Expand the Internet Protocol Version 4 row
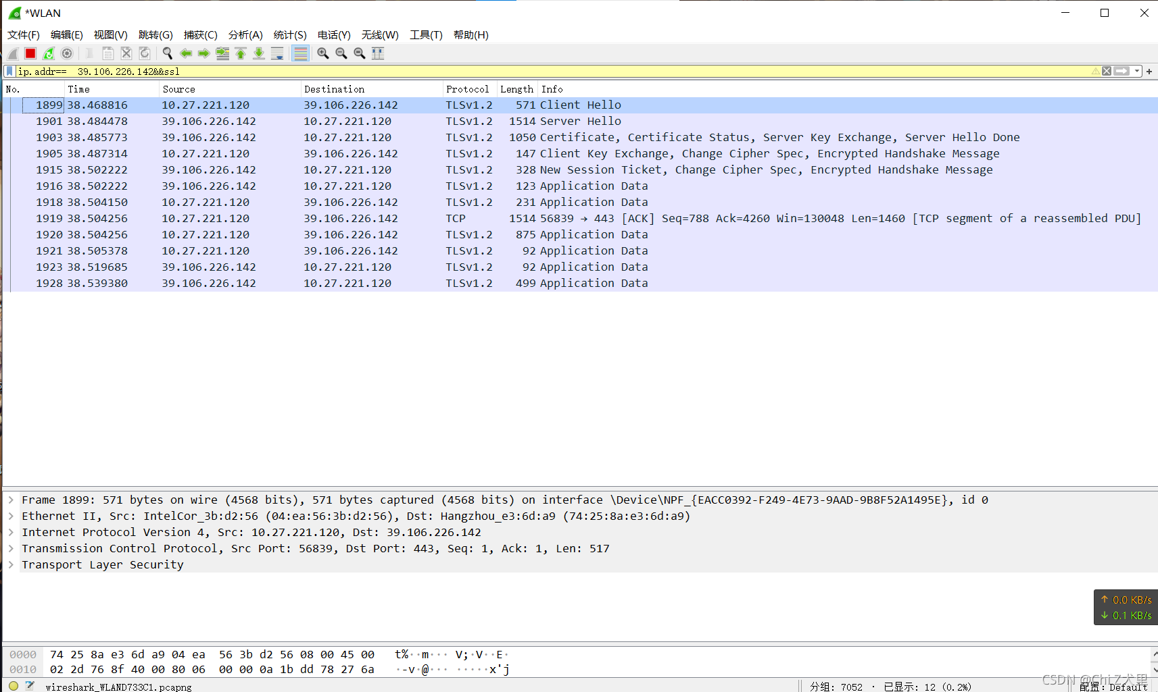Image resolution: width=1158 pixels, height=692 pixels. coord(11,532)
